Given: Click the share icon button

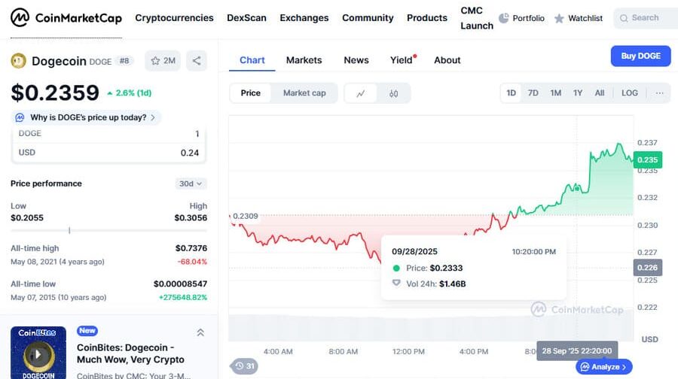Looking at the screenshot, I should click(197, 61).
